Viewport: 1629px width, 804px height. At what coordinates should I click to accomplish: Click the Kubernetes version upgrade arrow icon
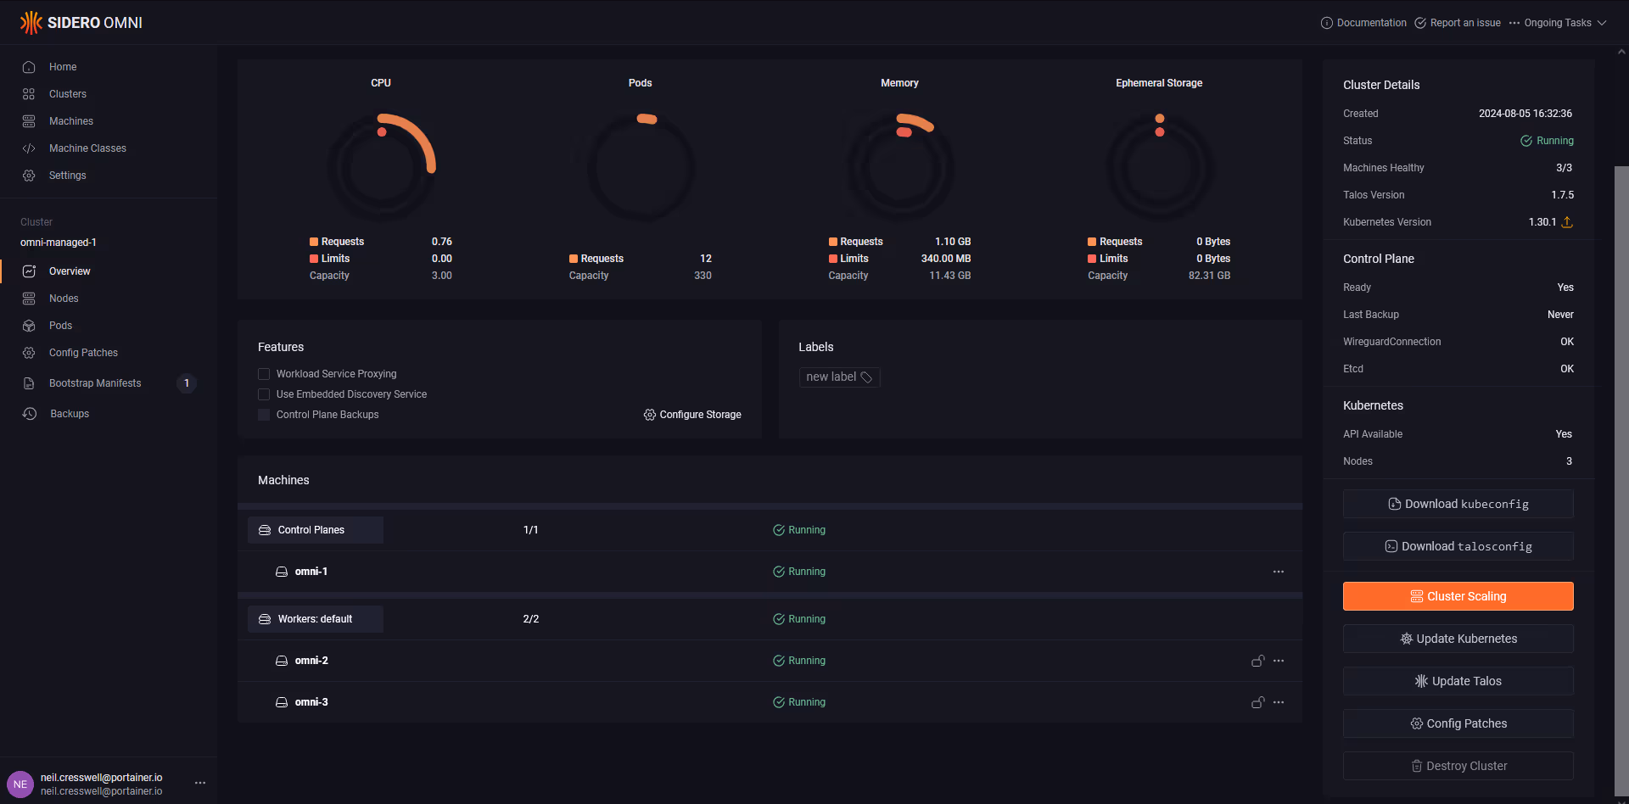1567,222
